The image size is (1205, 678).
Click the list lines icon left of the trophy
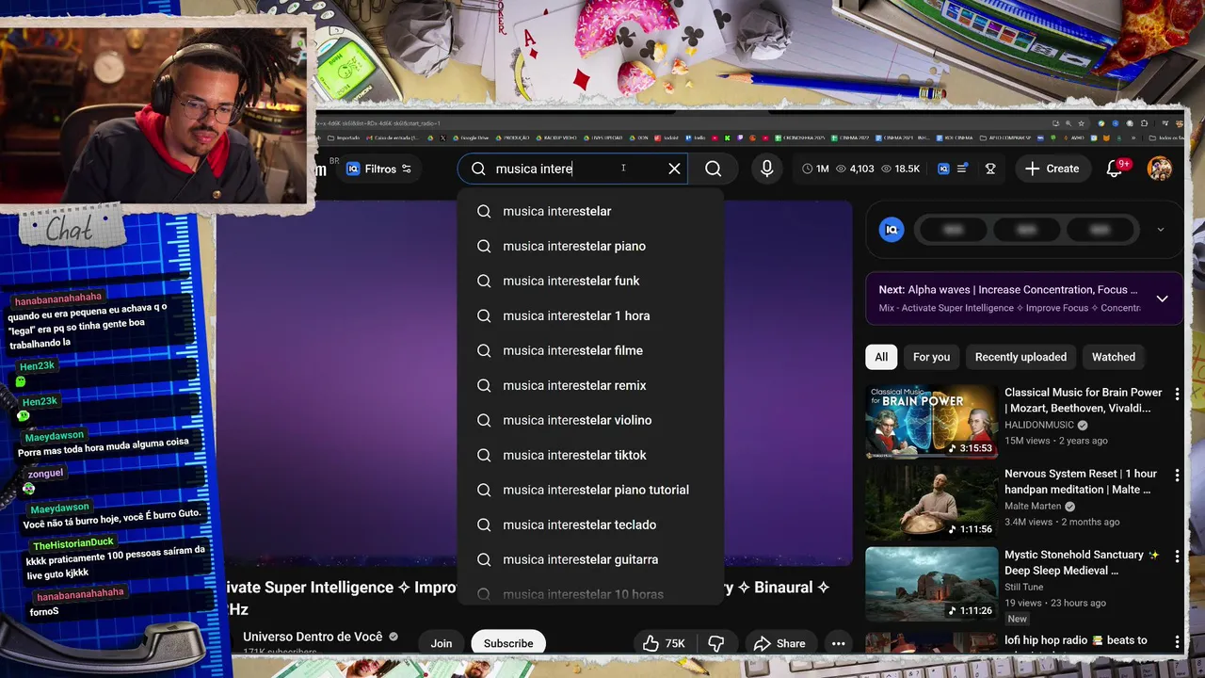[x=961, y=169]
